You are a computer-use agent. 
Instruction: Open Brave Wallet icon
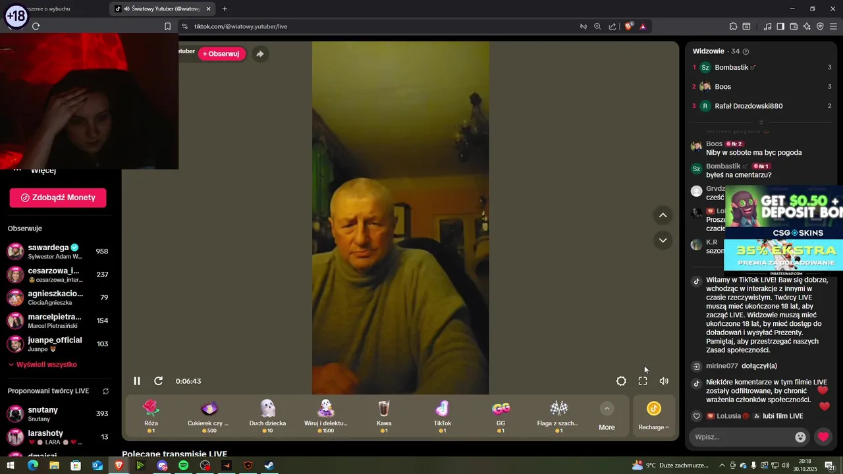click(x=794, y=26)
